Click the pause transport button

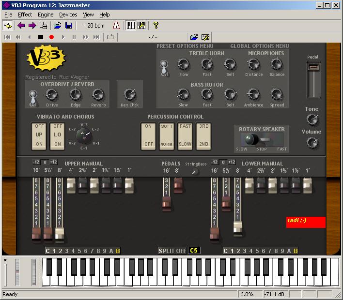tap(74, 37)
